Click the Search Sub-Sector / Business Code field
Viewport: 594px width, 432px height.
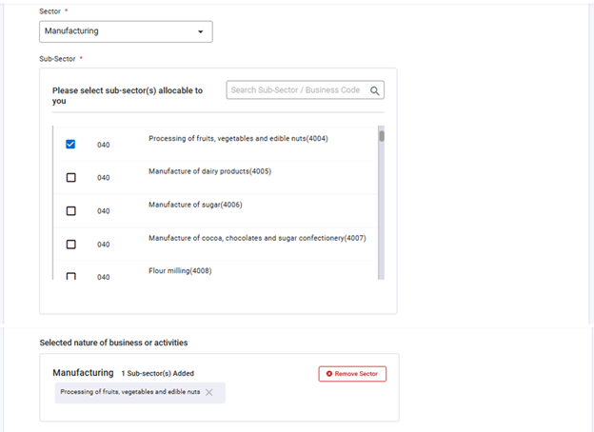296,90
